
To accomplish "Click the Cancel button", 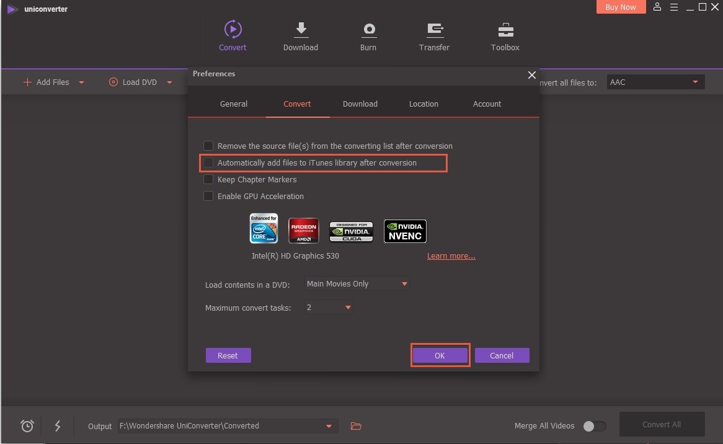I will (x=502, y=355).
